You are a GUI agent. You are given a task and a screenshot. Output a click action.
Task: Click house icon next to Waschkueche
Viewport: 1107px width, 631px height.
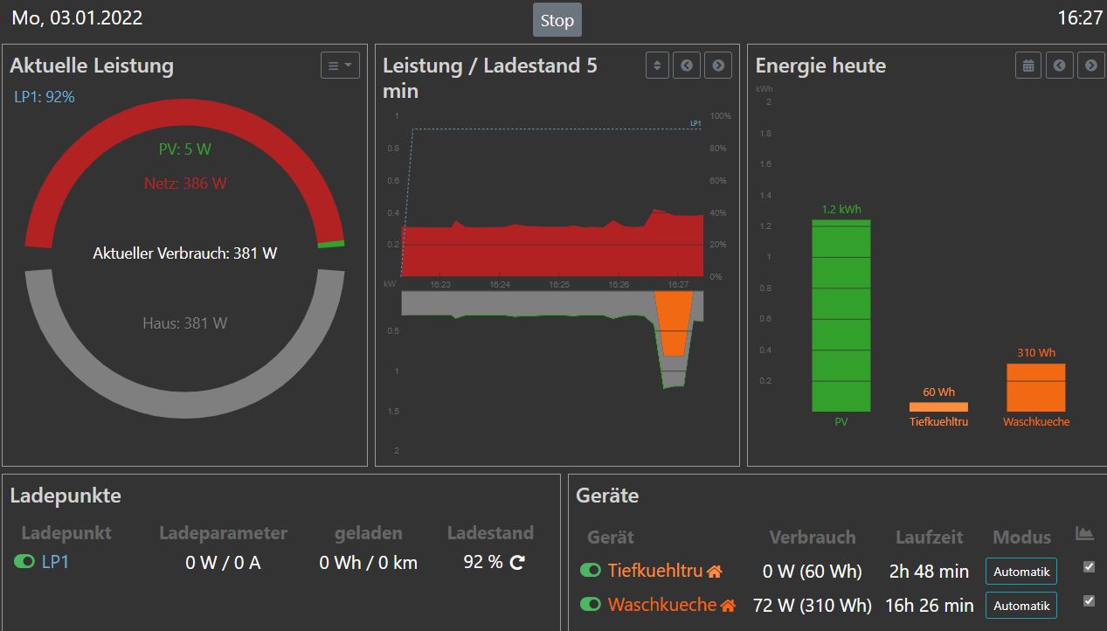coord(729,605)
